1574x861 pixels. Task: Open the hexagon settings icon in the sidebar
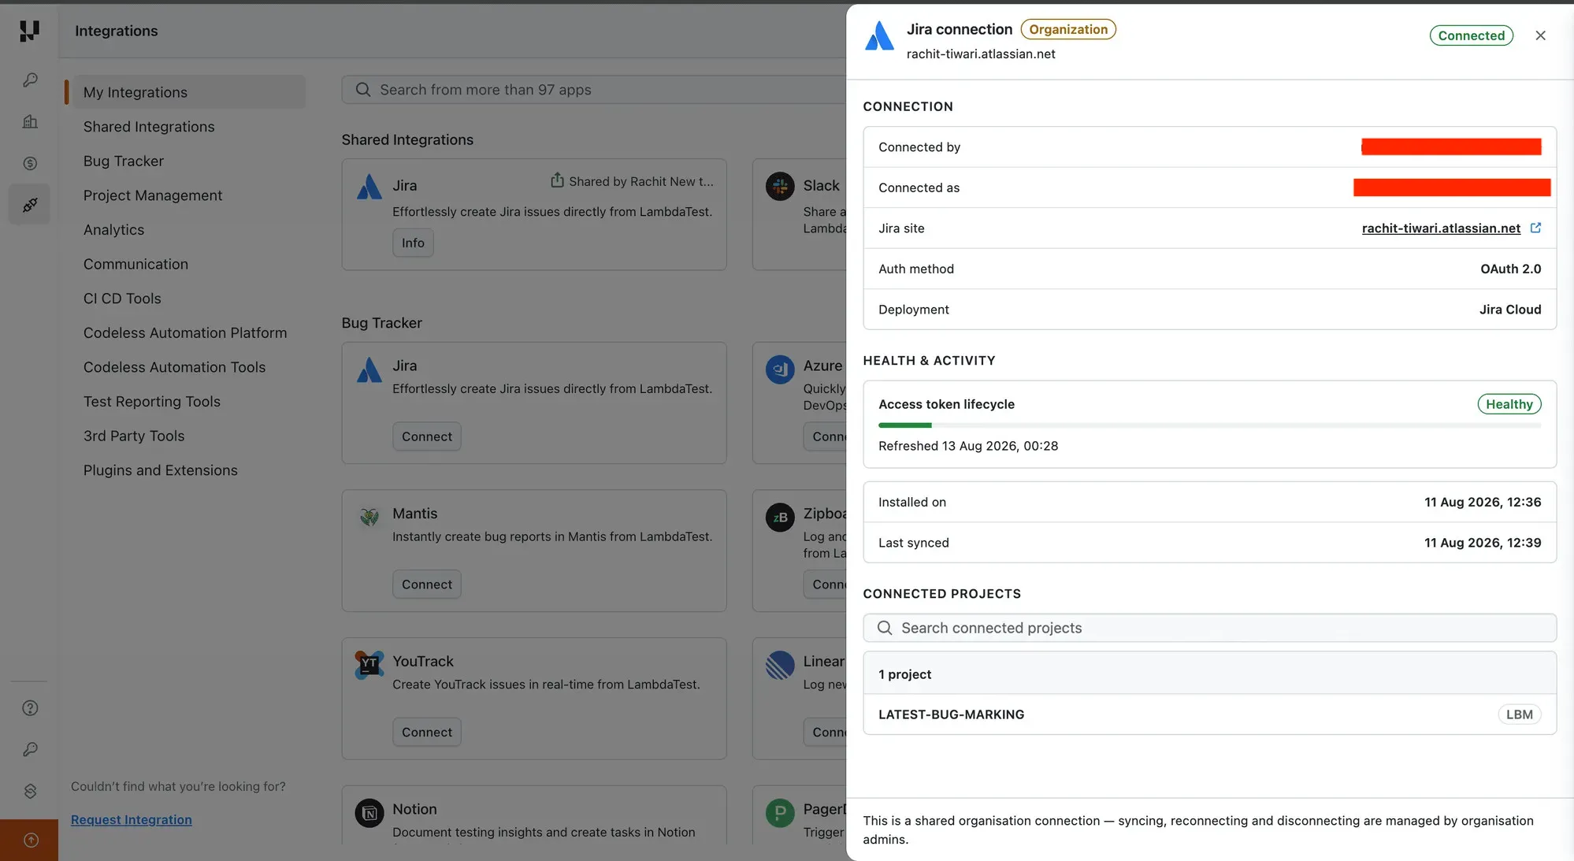point(30,791)
